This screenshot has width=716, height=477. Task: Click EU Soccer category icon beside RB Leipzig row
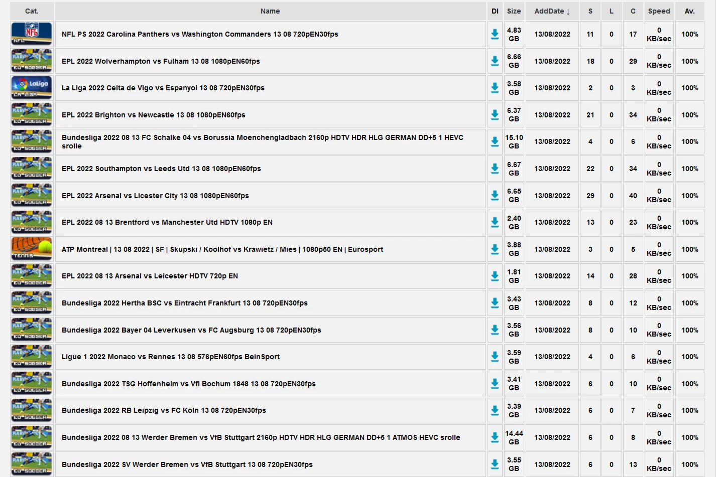[x=32, y=410]
